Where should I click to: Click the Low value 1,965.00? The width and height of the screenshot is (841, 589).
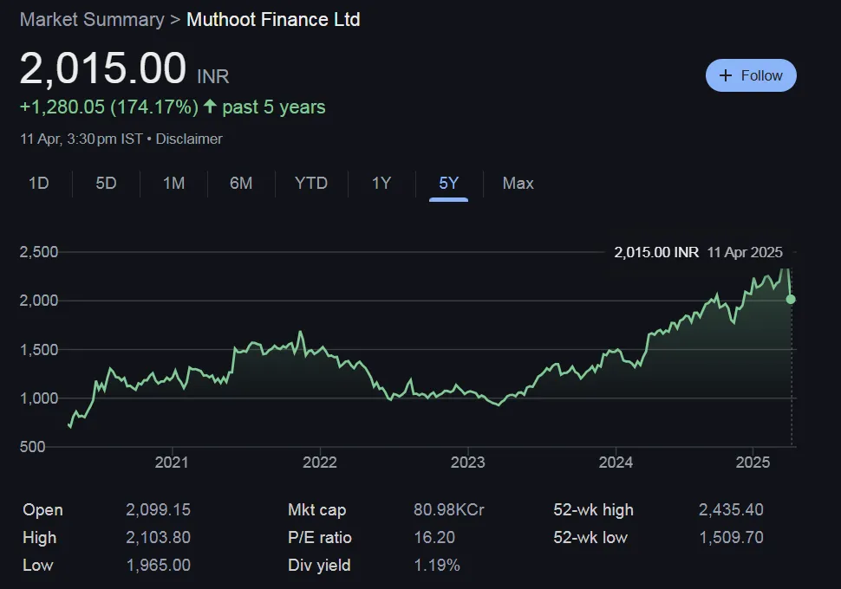click(x=158, y=566)
